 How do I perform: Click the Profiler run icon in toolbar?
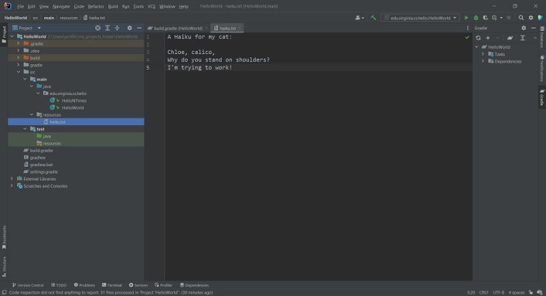[x=494, y=18]
